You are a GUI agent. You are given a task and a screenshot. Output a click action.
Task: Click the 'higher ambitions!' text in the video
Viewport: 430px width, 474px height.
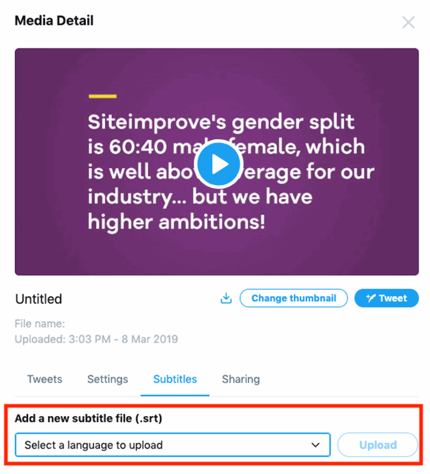click(176, 222)
